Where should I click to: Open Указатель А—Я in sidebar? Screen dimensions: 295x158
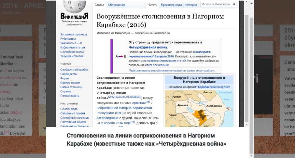tap(71, 43)
